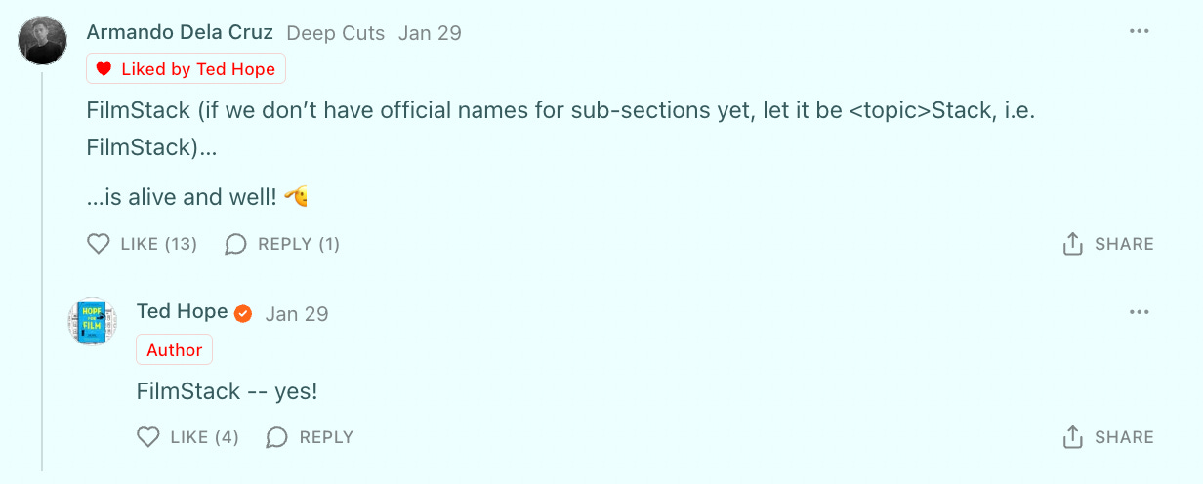Image resolution: width=1203 pixels, height=484 pixels.
Task: Click Ted Hope's Hope for Film avatar
Action: coord(93,321)
